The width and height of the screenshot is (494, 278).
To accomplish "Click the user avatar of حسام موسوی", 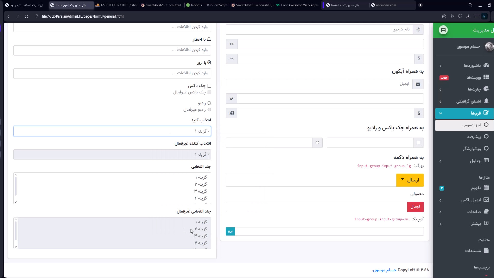I will point(489,47).
